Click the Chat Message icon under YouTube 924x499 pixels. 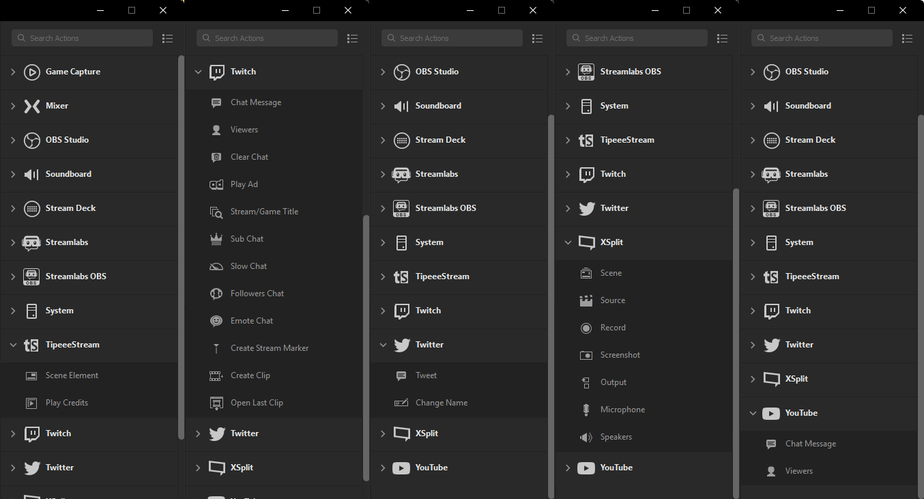coord(771,444)
